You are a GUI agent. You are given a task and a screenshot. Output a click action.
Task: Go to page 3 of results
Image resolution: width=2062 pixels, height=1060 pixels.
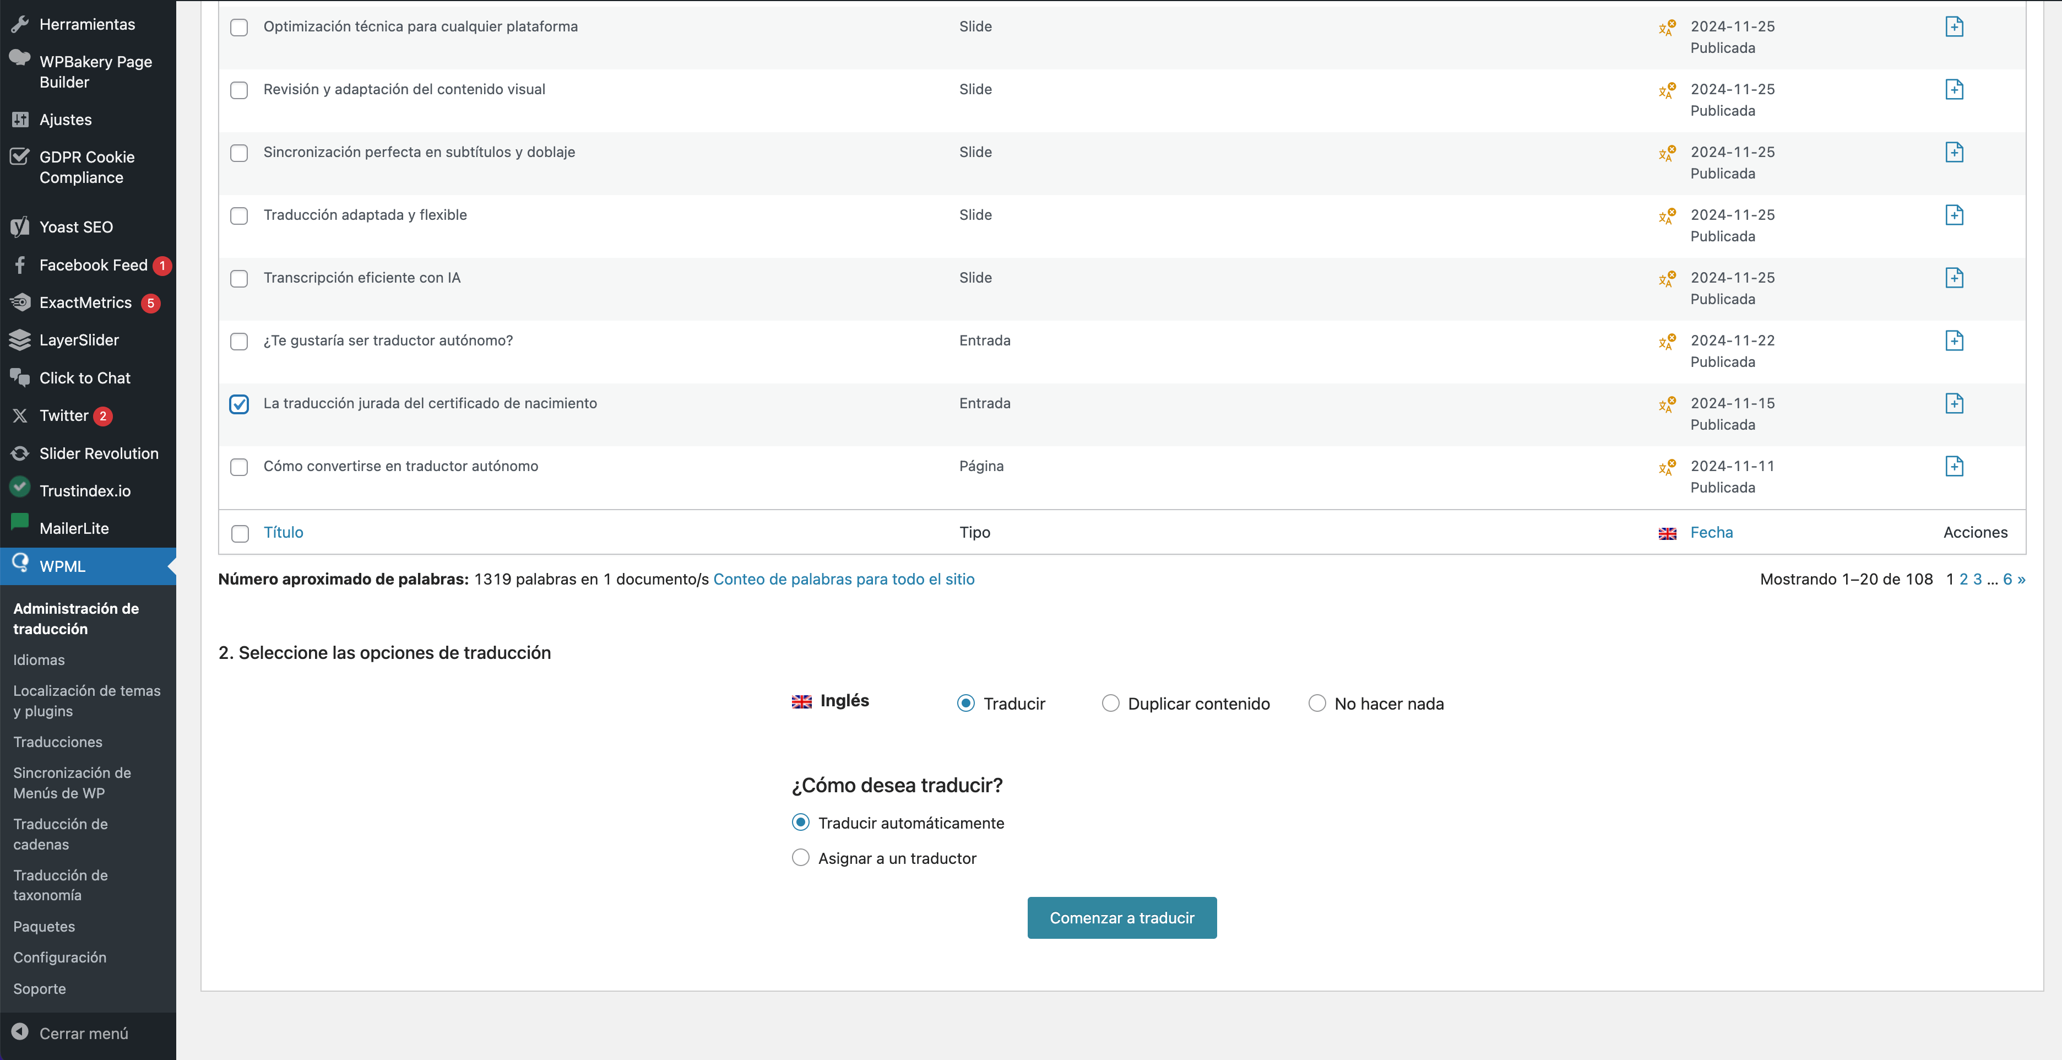[1977, 579]
